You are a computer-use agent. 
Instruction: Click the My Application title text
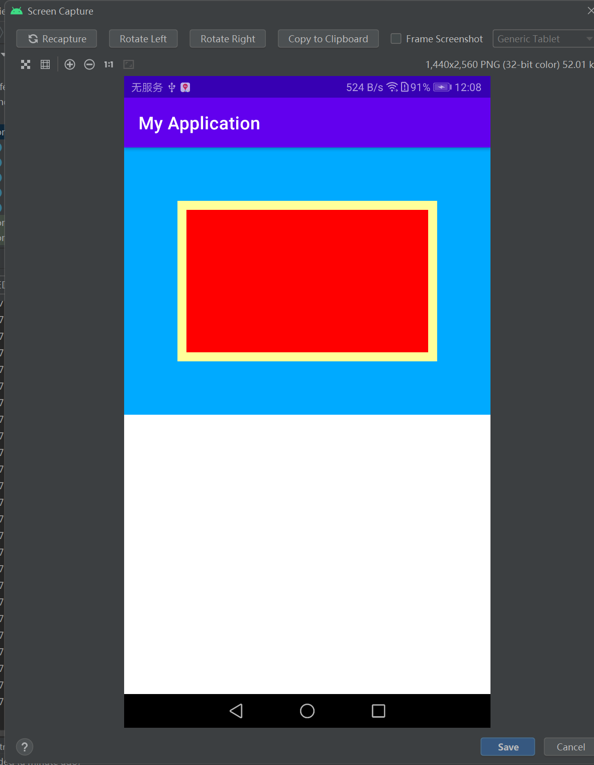point(200,123)
